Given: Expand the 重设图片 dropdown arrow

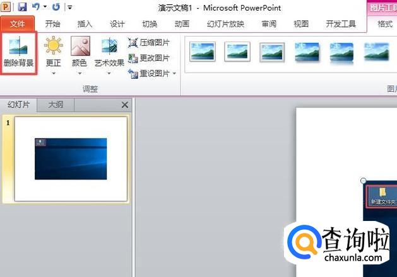Looking at the screenshot, I should [174, 74].
